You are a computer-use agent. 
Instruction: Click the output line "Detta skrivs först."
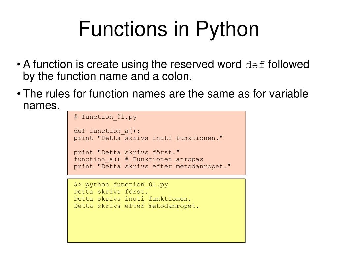click(x=111, y=192)
